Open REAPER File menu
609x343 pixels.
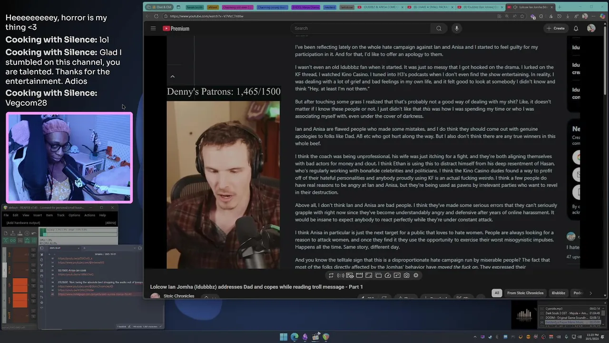(x=6, y=215)
